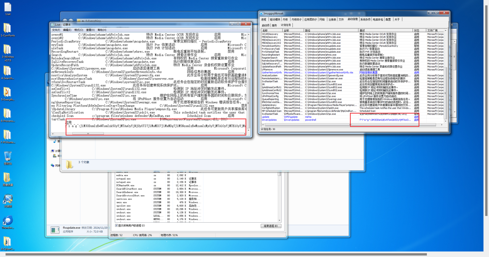Click the 结束进程(E) button
Viewport: 489px width, 257px height.
pyautogui.click(x=271, y=226)
